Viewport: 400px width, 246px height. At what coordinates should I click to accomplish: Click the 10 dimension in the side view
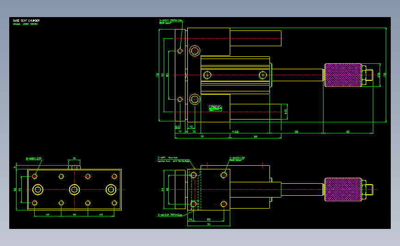(x=191, y=219)
